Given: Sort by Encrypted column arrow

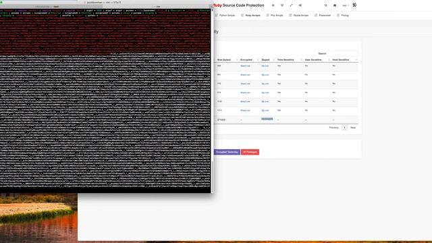Looking at the screenshot, I should 258,60.
